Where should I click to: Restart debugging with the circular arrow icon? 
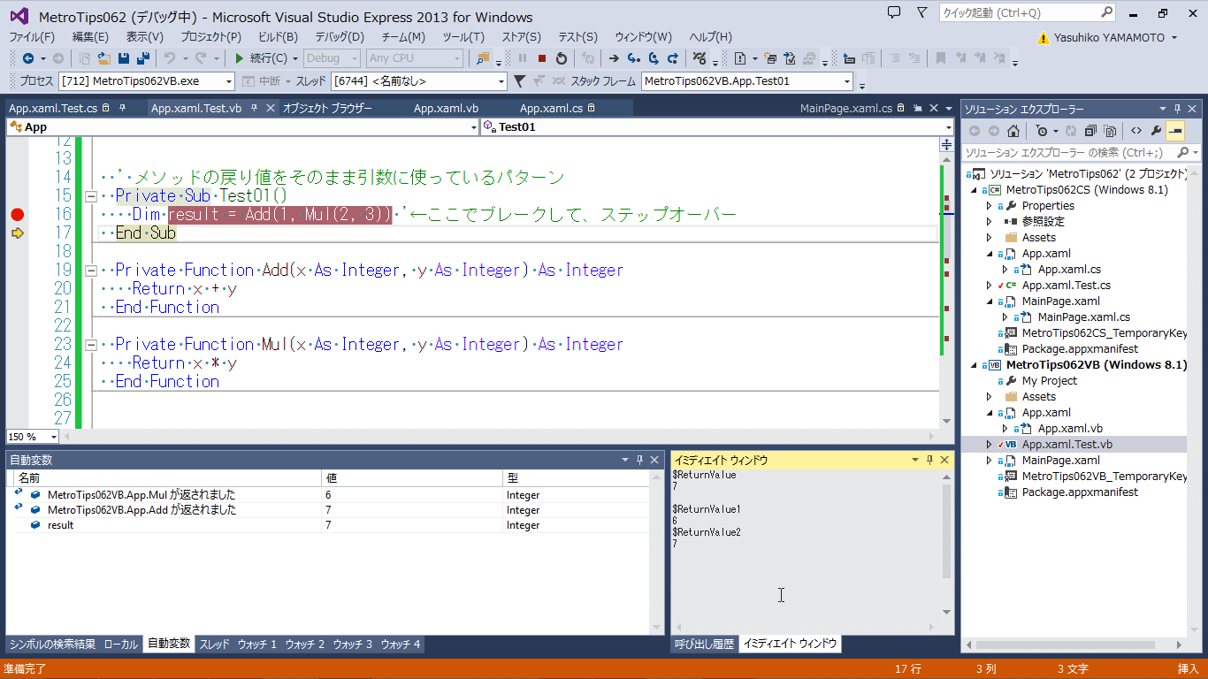(x=562, y=58)
